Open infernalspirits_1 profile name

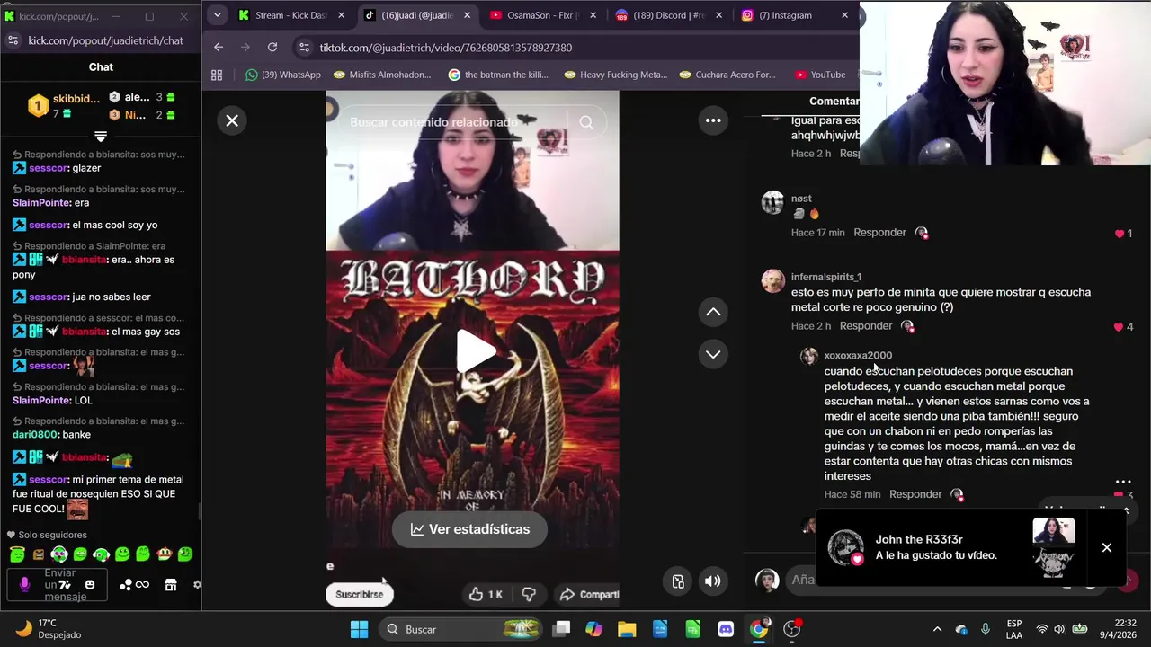826,277
